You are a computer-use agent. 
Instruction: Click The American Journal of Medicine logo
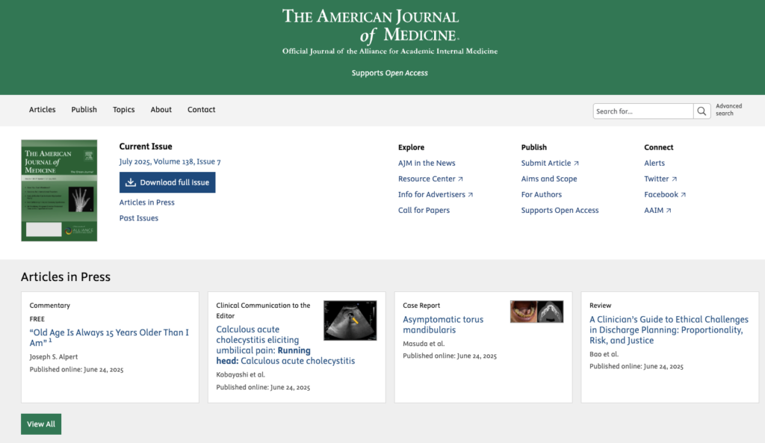371,25
